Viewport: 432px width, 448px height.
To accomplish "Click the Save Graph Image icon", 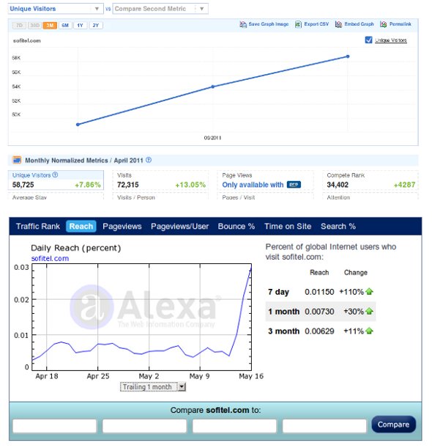I will point(243,25).
